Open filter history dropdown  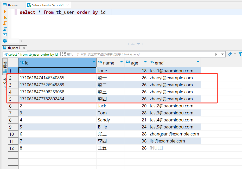222,54
